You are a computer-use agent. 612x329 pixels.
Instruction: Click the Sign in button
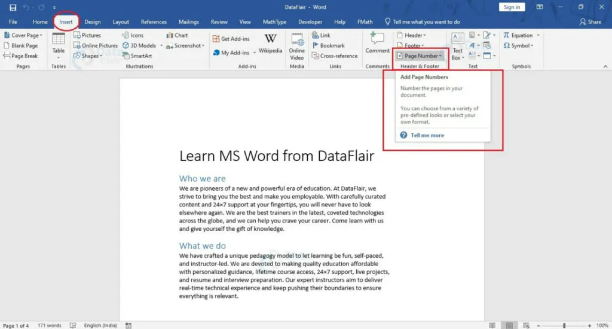(512, 7)
